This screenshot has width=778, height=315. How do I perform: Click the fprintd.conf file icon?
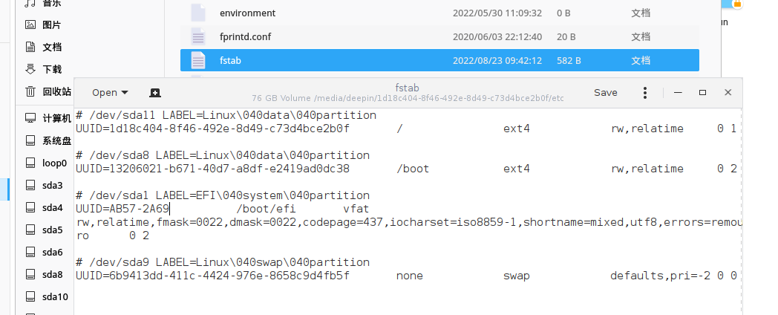click(x=198, y=36)
